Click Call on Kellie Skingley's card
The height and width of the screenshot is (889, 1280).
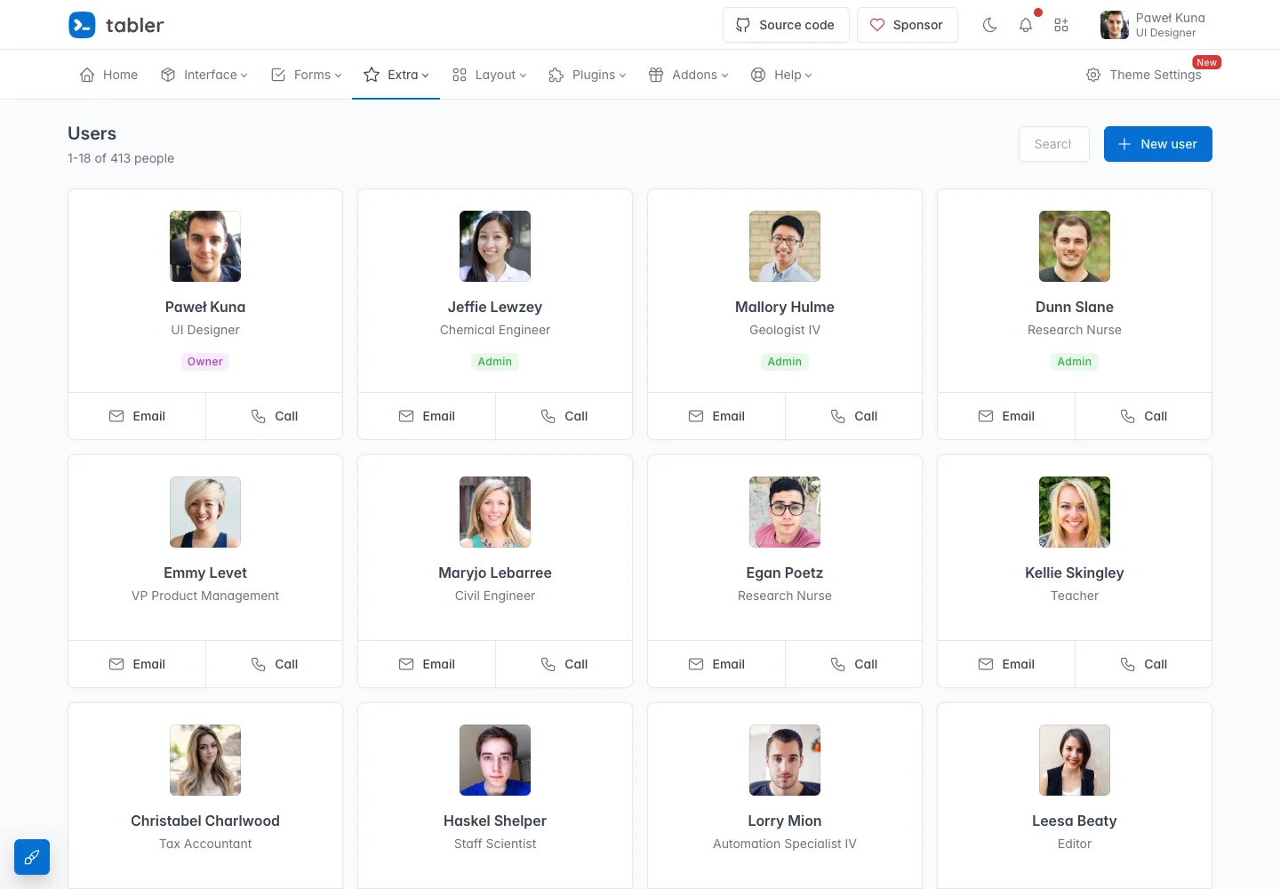[1143, 664]
